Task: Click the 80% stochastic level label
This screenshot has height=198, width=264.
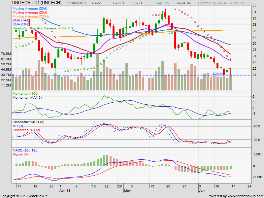Action: point(257,126)
